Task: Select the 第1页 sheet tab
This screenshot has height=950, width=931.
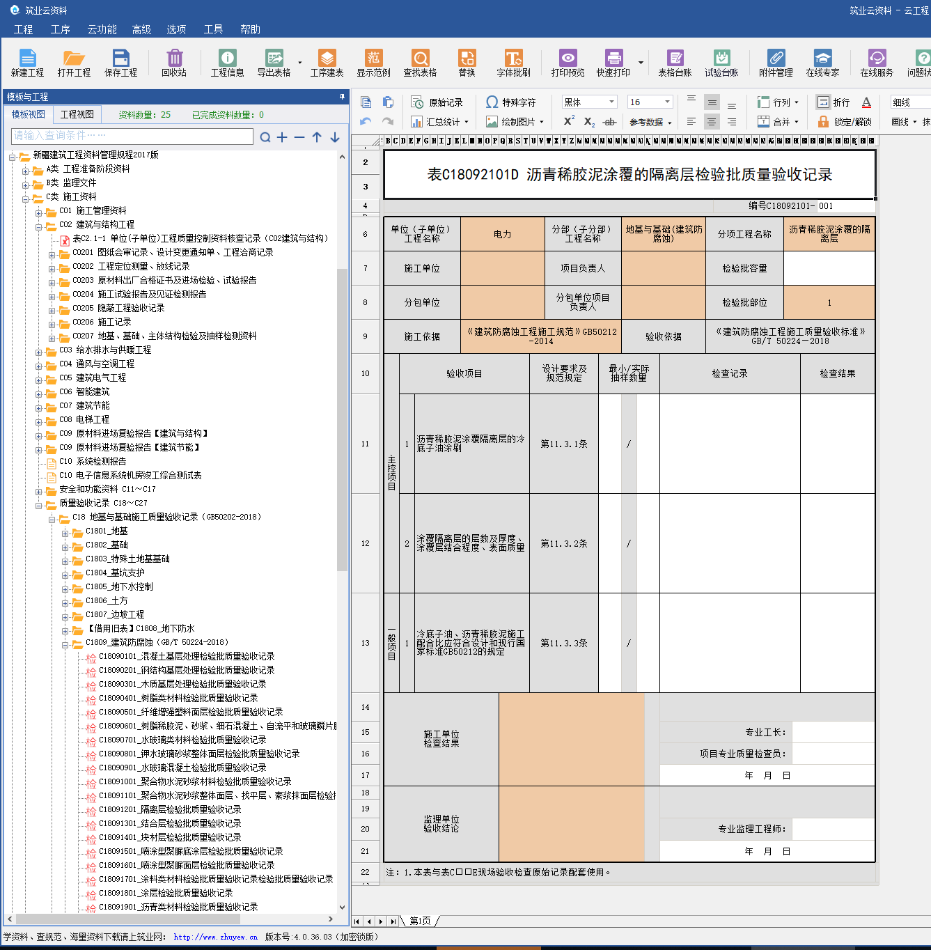Action: (420, 921)
